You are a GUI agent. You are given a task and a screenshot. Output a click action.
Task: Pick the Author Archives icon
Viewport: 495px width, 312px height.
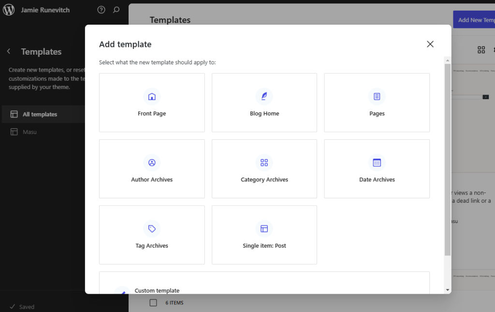coord(152,163)
